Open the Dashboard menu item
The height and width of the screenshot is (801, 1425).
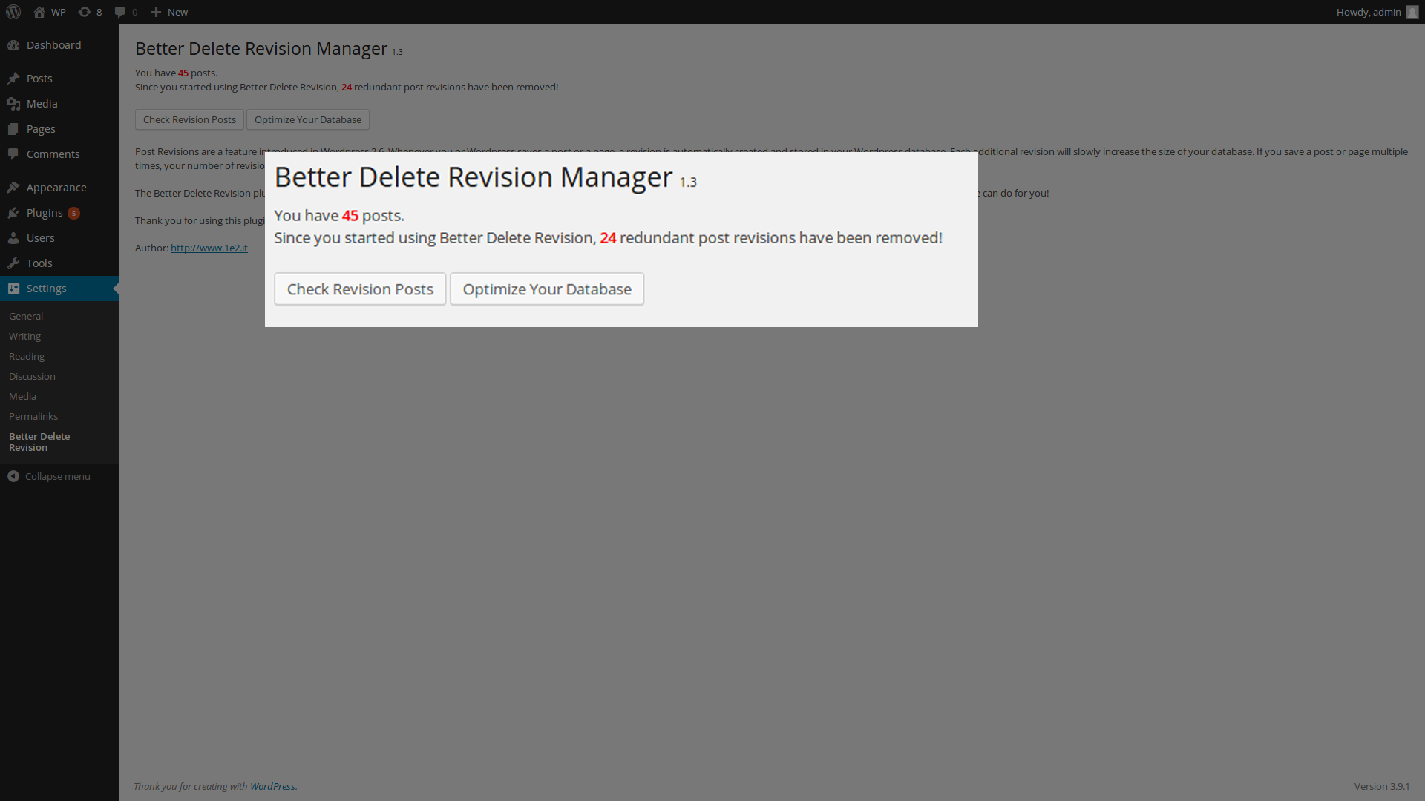[x=54, y=45]
